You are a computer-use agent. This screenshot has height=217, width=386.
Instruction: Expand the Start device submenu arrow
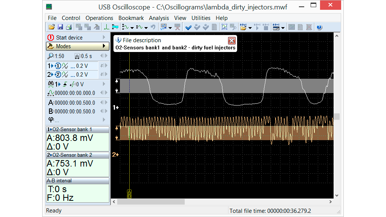coord(104,37)
